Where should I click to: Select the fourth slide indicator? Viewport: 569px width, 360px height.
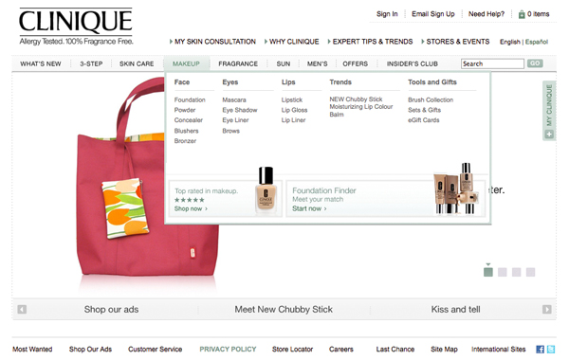530,272
